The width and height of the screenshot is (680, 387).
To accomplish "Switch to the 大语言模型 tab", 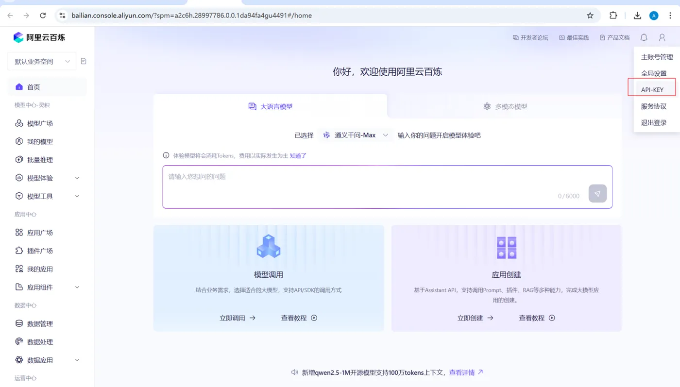I will [x=271, y=106].
